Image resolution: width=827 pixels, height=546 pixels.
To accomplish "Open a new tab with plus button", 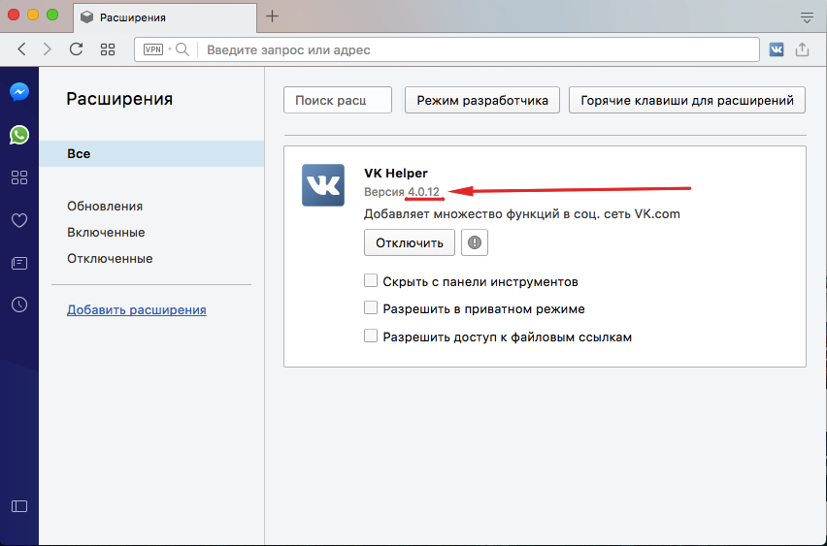I will click(x=273, y=16).
